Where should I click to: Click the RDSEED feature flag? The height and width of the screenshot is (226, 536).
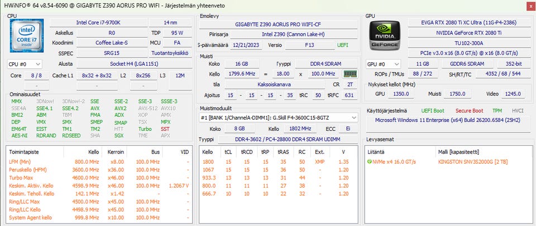click(x=71, y=136)
